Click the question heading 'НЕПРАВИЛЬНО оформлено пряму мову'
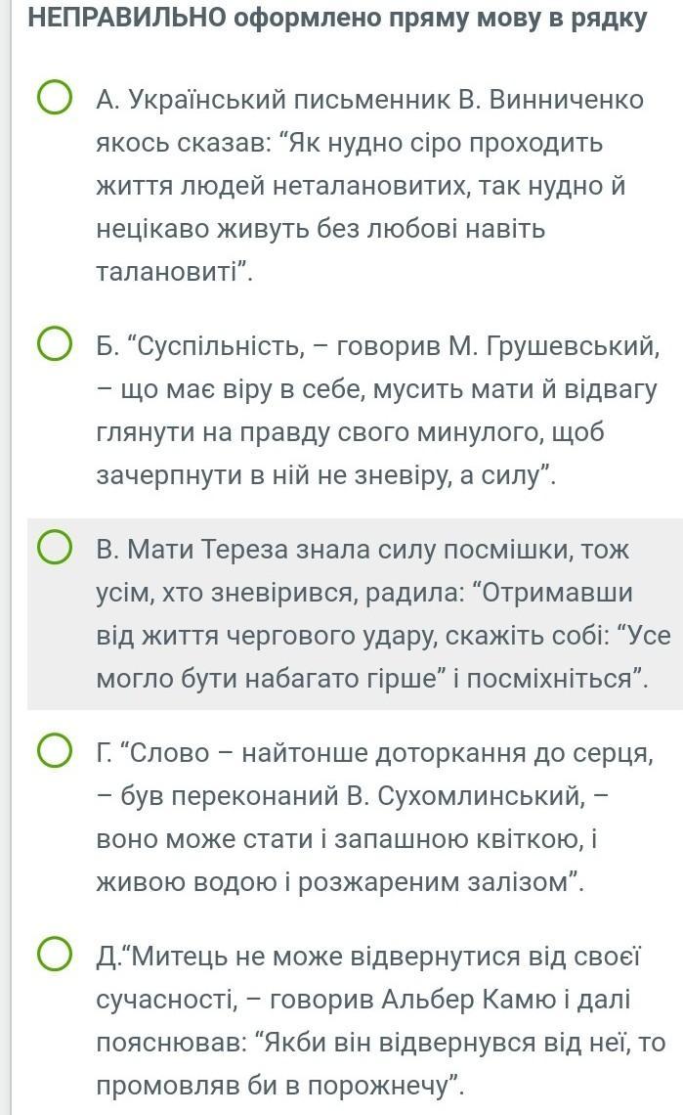 pyautogui.click(x=337, y=18)
